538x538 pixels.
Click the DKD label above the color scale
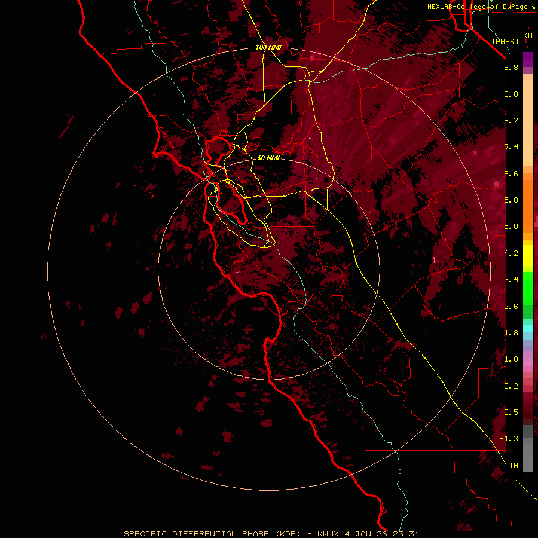pyautogui.click(x=525, y=36)
